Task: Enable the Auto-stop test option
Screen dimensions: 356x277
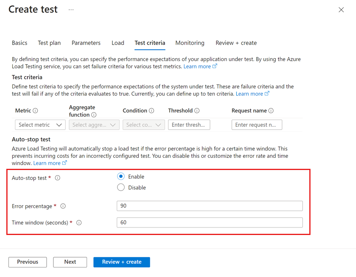Action: (x=121, y=176)
